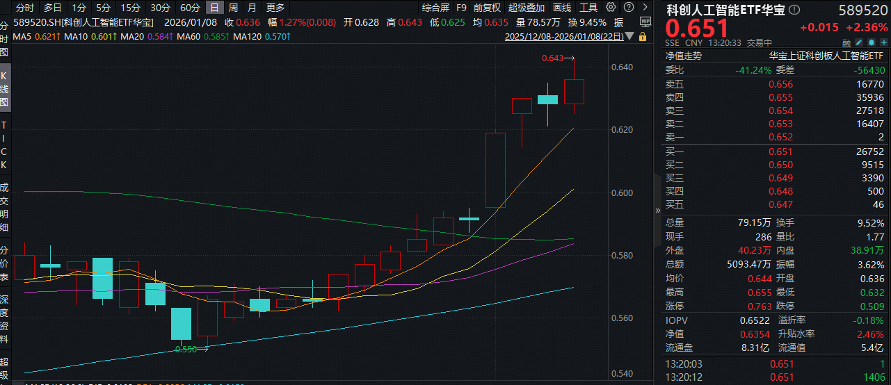
Task: Open the 净值走势 link
Action: (x=684, y=56)
